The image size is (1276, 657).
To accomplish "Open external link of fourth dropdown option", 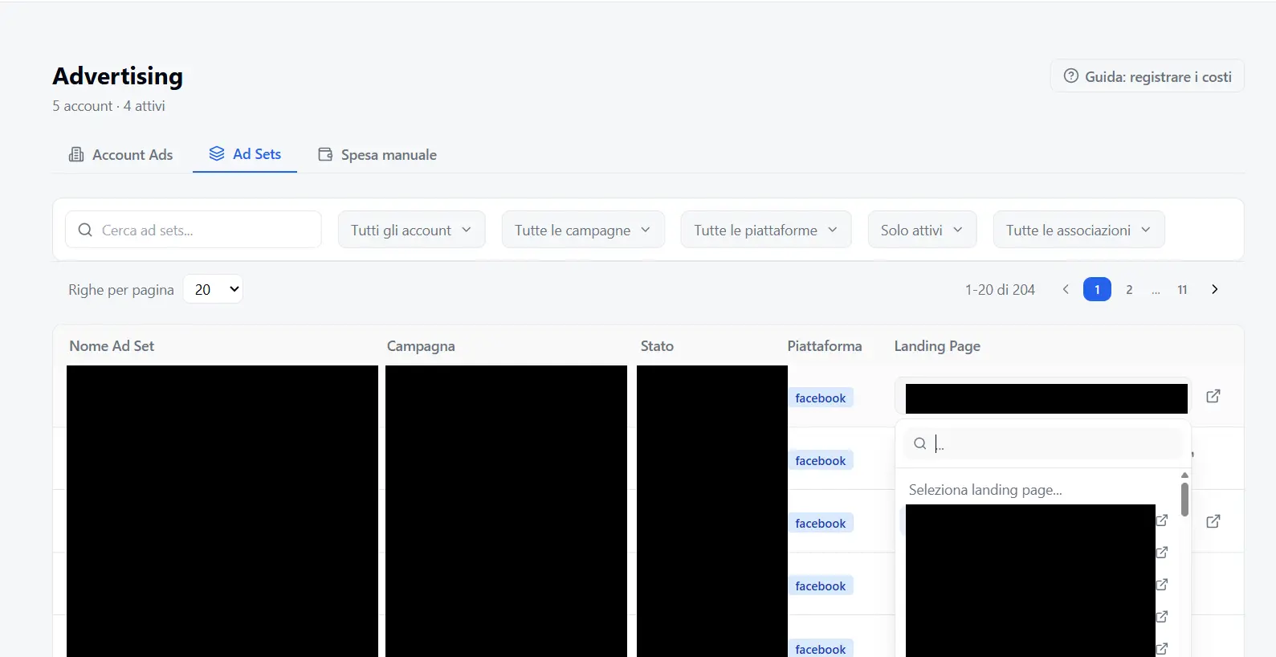I will pyautogui.click(x=1162, y=617).
